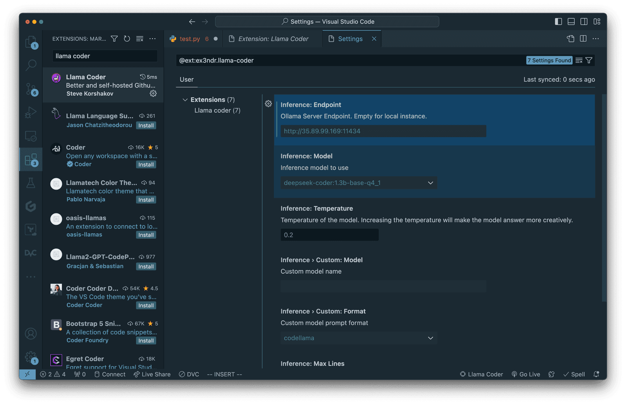Open the Testing flask view

click(31, 183)
